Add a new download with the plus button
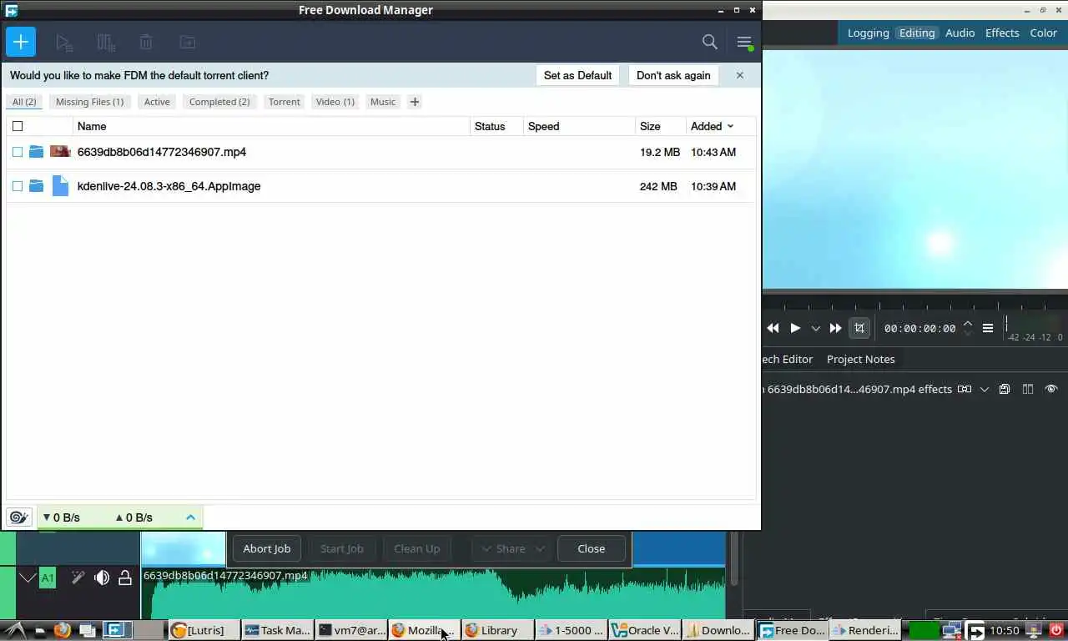This screenshot has width=1068, height=641. pos(21,42)
